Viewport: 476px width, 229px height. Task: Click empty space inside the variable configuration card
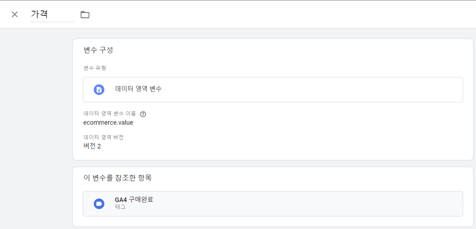coord(304,134)
